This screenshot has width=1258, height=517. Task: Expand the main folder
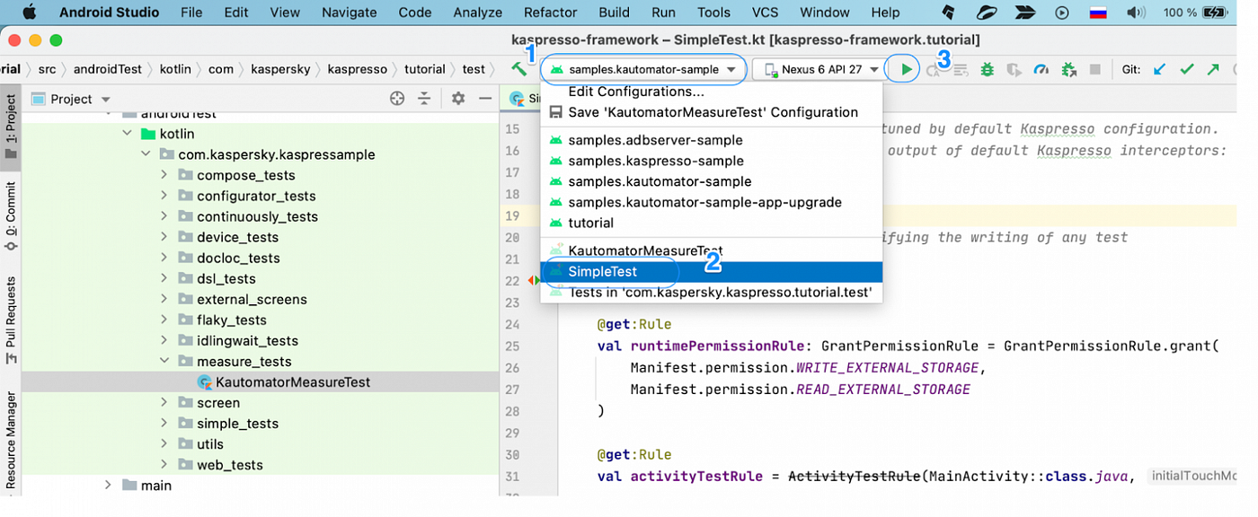[108, 485]
